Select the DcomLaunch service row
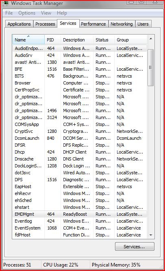 (80, 138)
